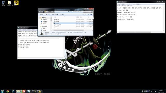Click the 열기 (Open) toolbar button
The image size is (166, 93).
point(48,14)
